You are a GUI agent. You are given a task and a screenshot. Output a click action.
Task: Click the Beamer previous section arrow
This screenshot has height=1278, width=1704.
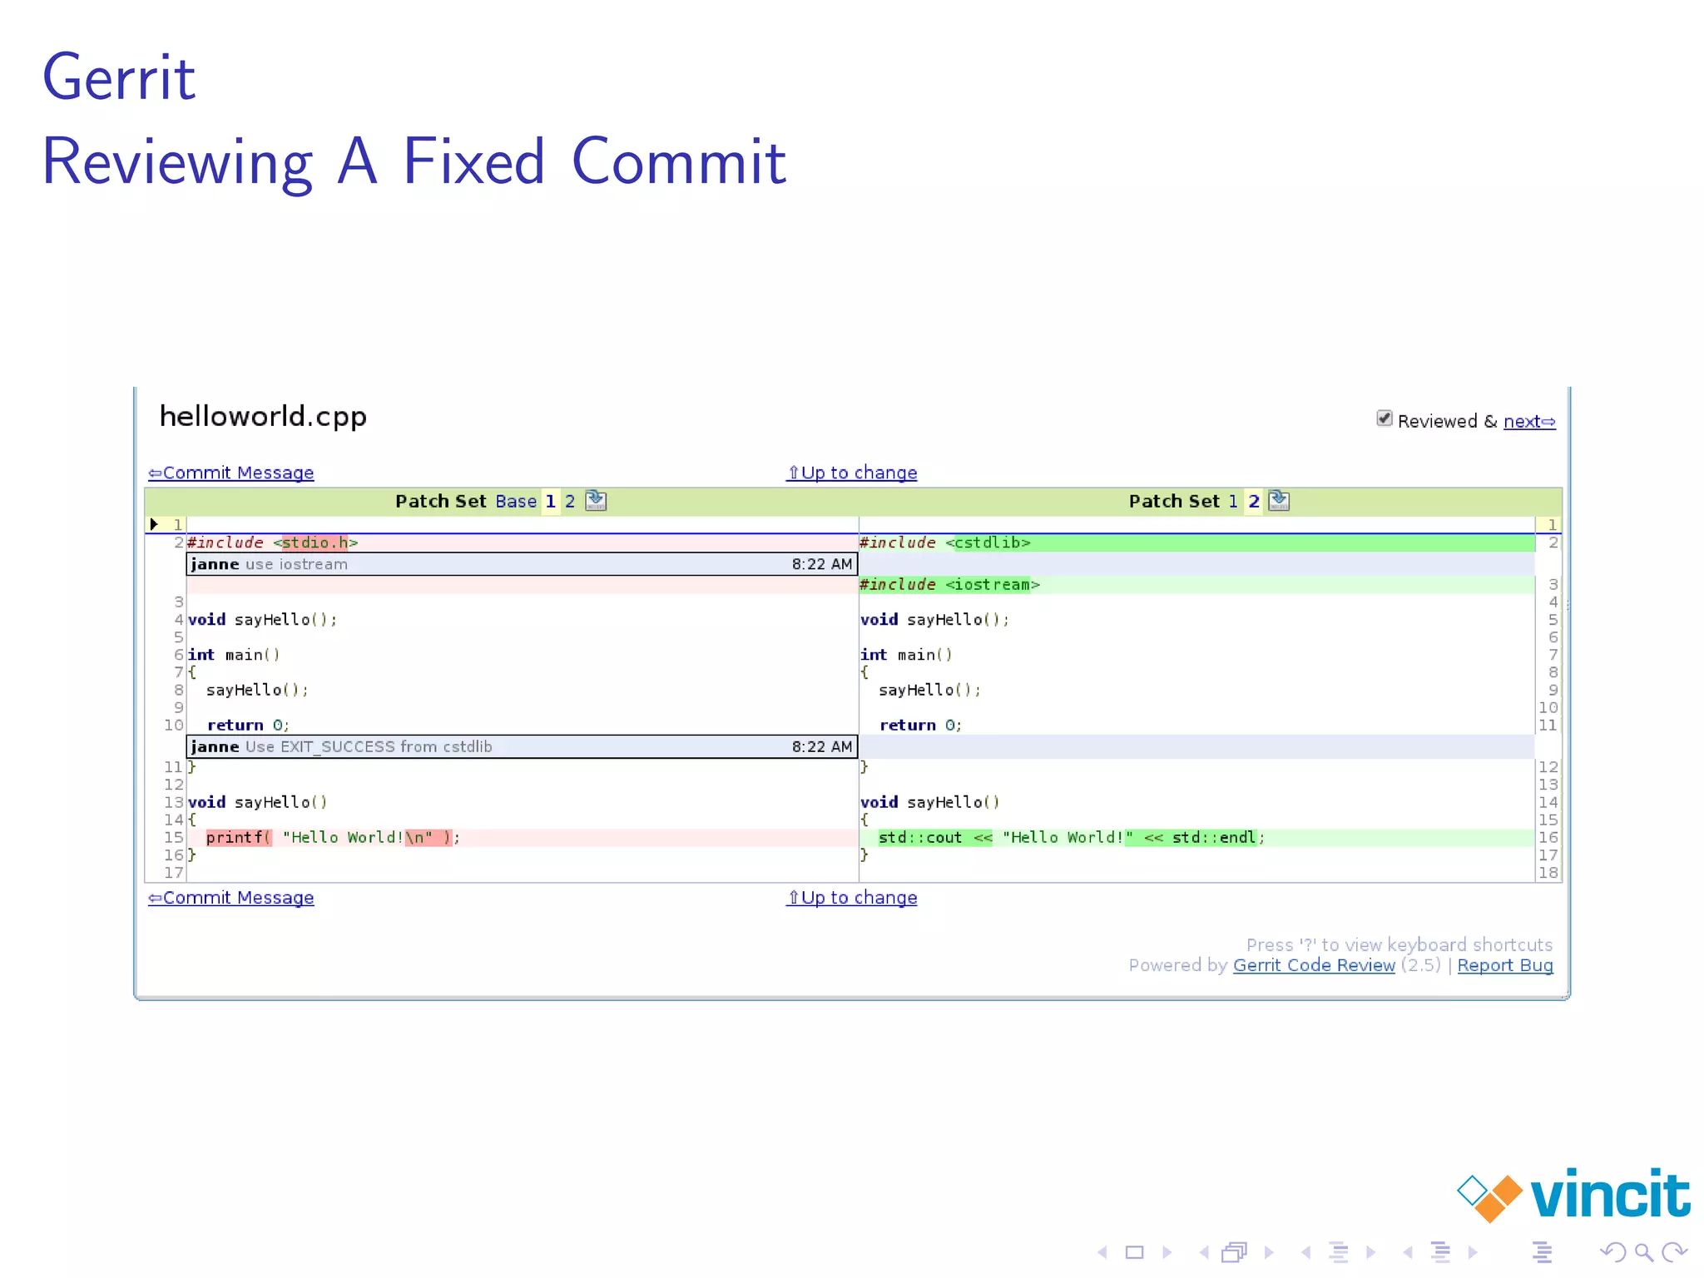(x=1408, y=1252)
